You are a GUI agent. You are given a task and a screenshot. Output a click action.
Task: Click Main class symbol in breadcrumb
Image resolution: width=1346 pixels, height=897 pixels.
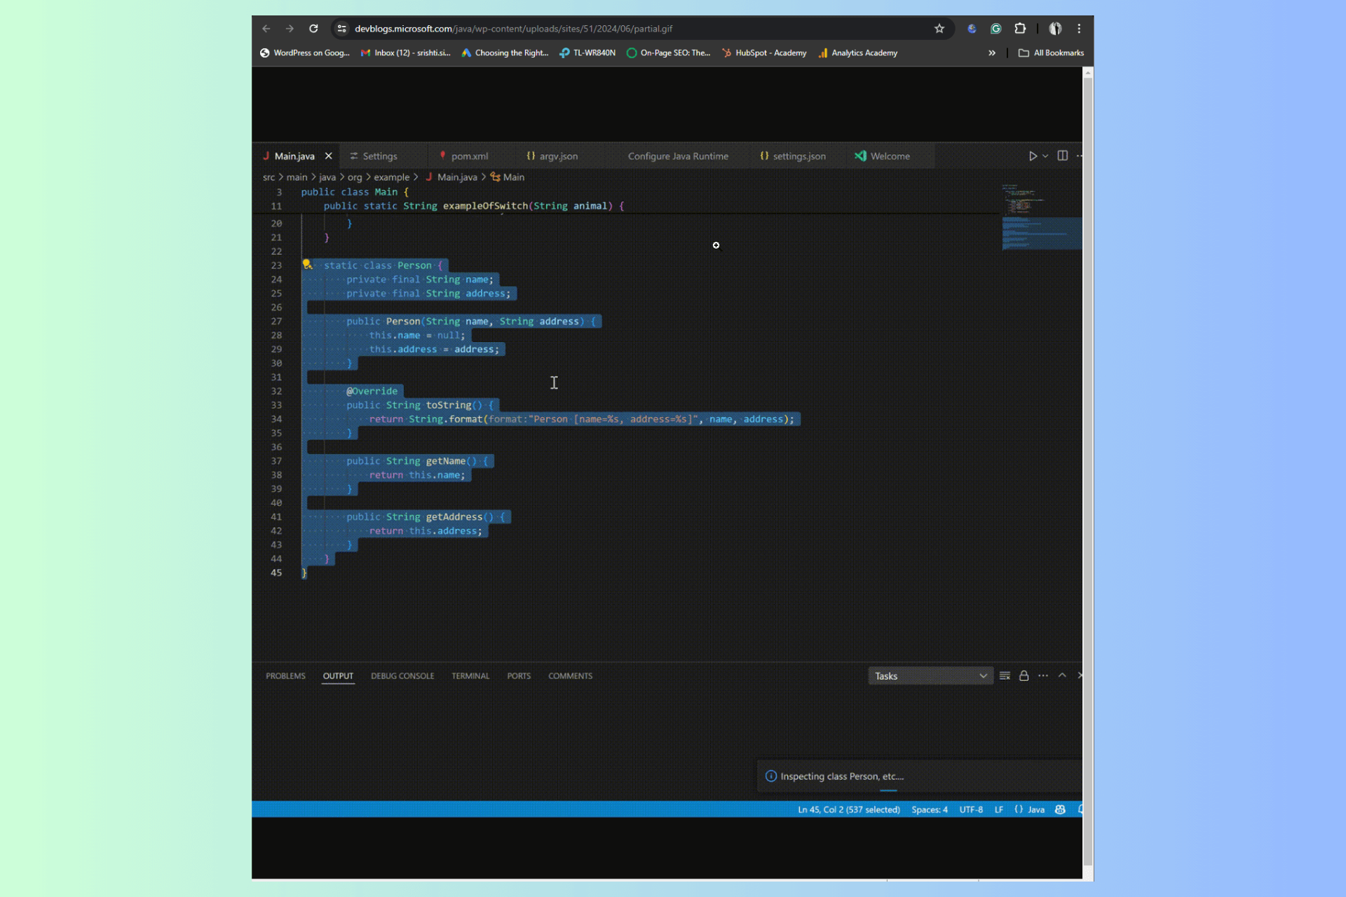tap(513, 177)
